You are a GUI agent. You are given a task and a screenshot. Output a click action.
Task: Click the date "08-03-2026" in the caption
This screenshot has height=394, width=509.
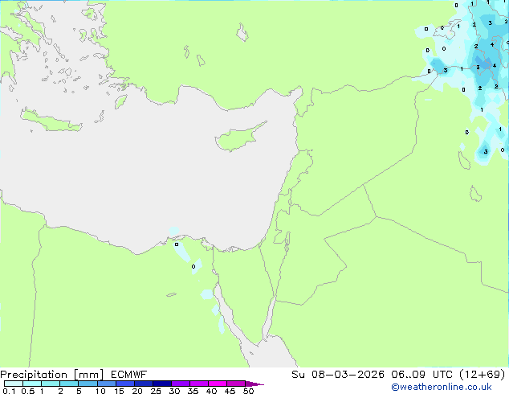[348, 375]
